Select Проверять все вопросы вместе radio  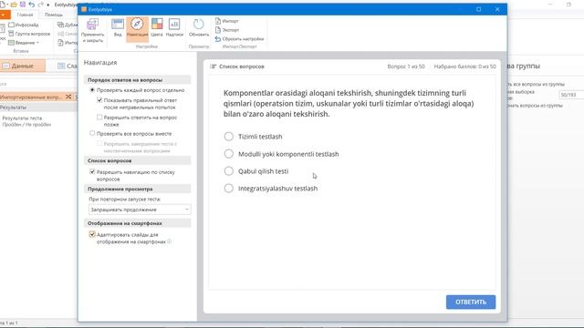pos(92,133)
